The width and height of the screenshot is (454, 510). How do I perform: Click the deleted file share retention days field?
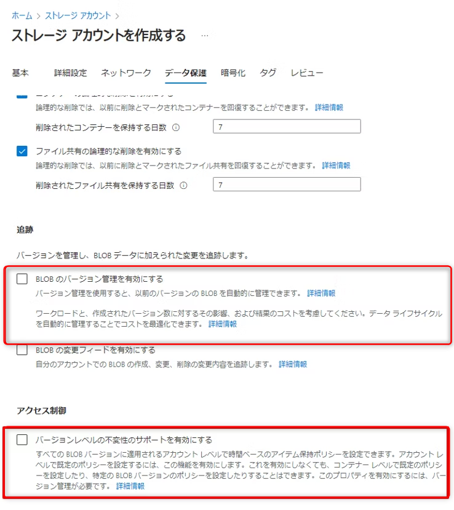click(x=287, y=185)
